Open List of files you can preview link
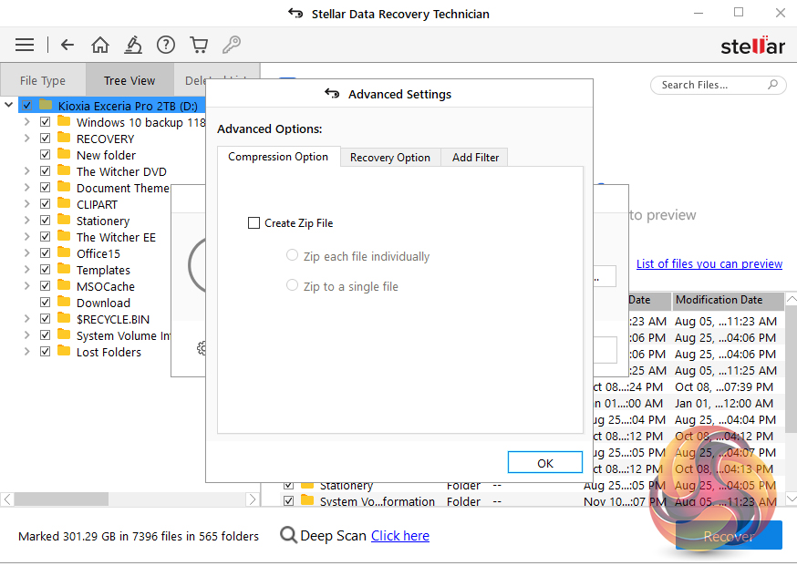The image size is (797, 566). point(709,263)
